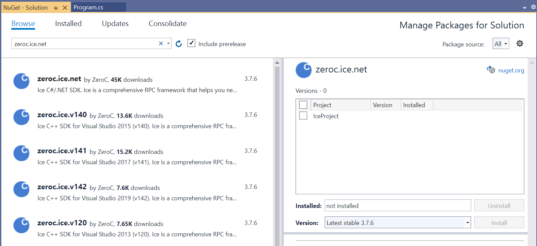Click the zeroc.ice.v140 package icon
This screenshot has width=537, height=246.
[x=21, y=117]
